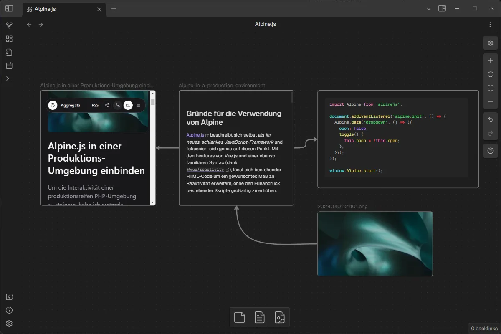
Task: Open the graph view from the left ribbon
Action: point(9,25)
